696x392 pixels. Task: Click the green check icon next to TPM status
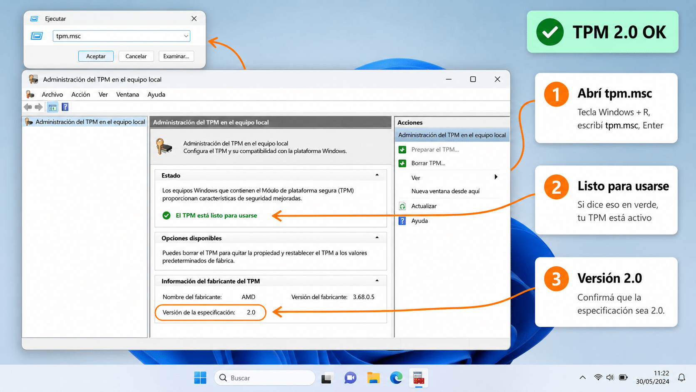[x=167, y=215]
